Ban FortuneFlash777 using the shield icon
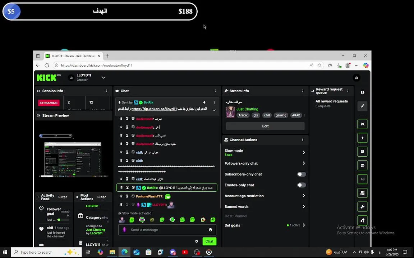 133,196
